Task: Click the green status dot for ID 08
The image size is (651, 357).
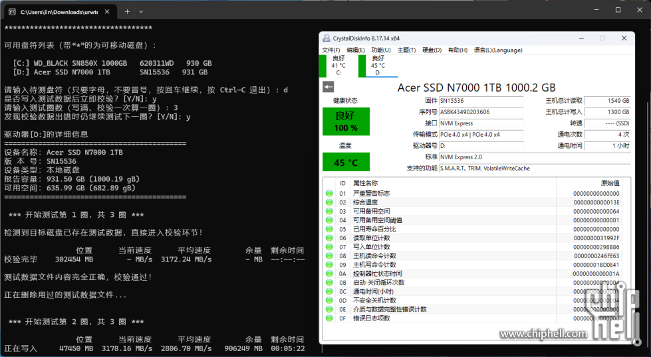Action: tap(329, 256)
